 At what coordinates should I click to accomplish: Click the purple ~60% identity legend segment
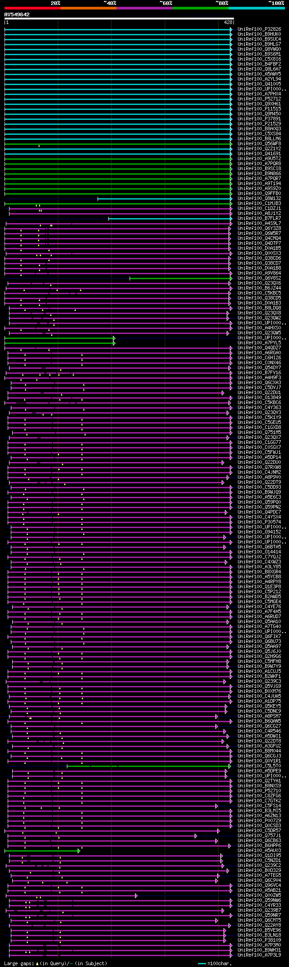point(144,8)
